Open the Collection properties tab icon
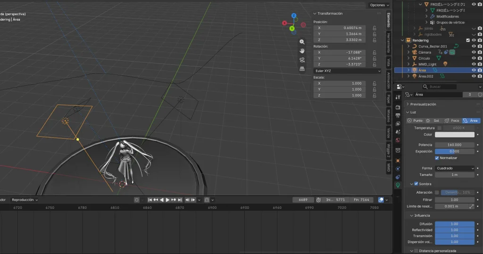 [x=398, y=150]
